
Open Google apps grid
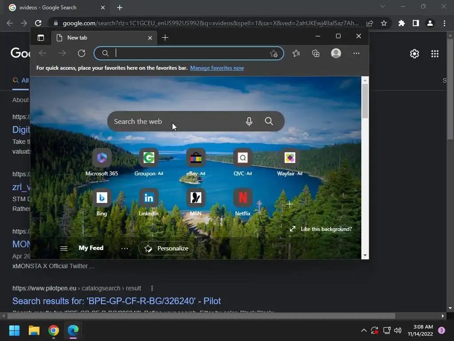(434, 54)
